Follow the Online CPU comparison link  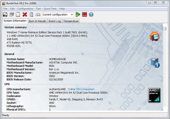[x=81, y=89]
